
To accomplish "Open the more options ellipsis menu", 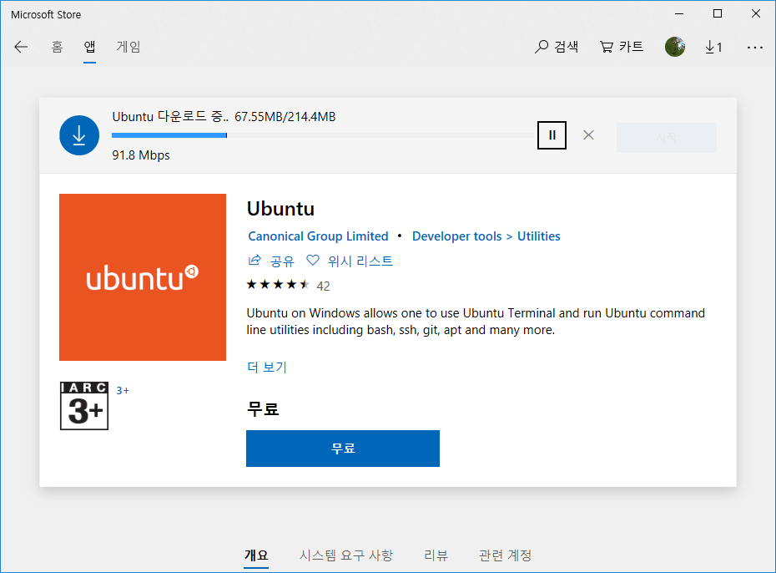I will [754, 48].
